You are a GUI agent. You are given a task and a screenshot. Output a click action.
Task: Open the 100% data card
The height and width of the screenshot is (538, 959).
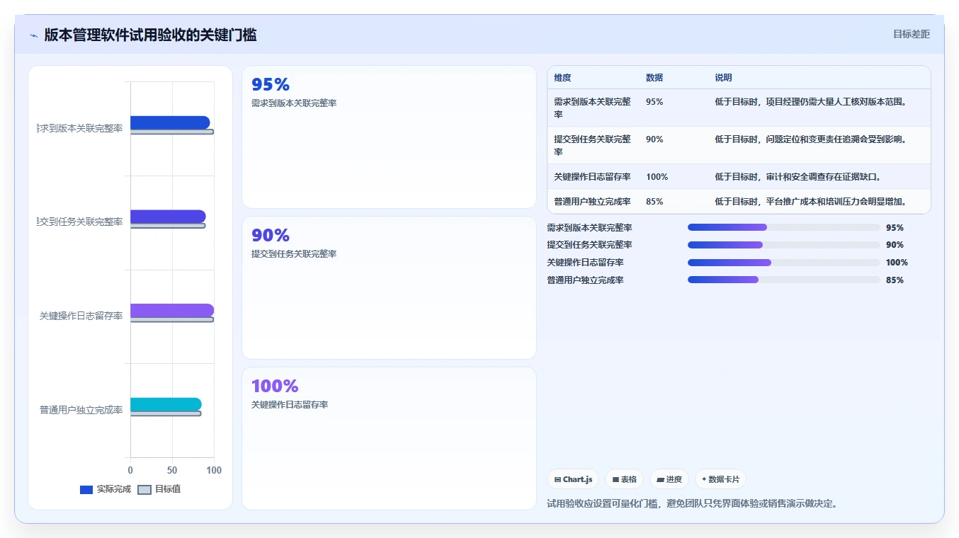pos(389,438)
